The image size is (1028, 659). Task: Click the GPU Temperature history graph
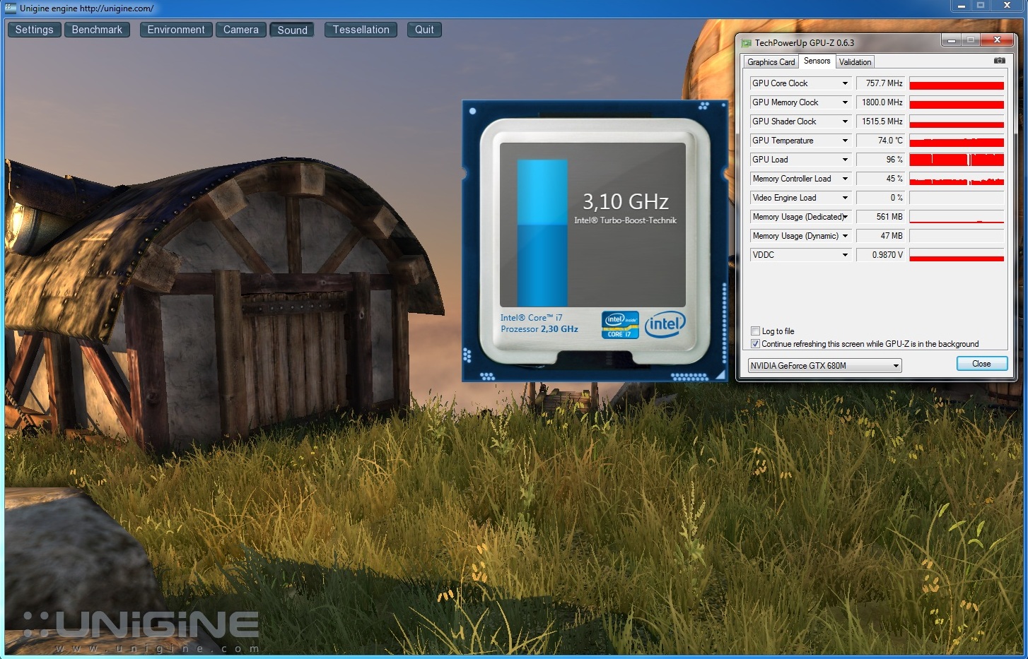(x=957, y=141)
